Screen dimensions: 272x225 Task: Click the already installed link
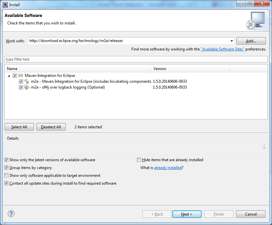pos(168,167)
